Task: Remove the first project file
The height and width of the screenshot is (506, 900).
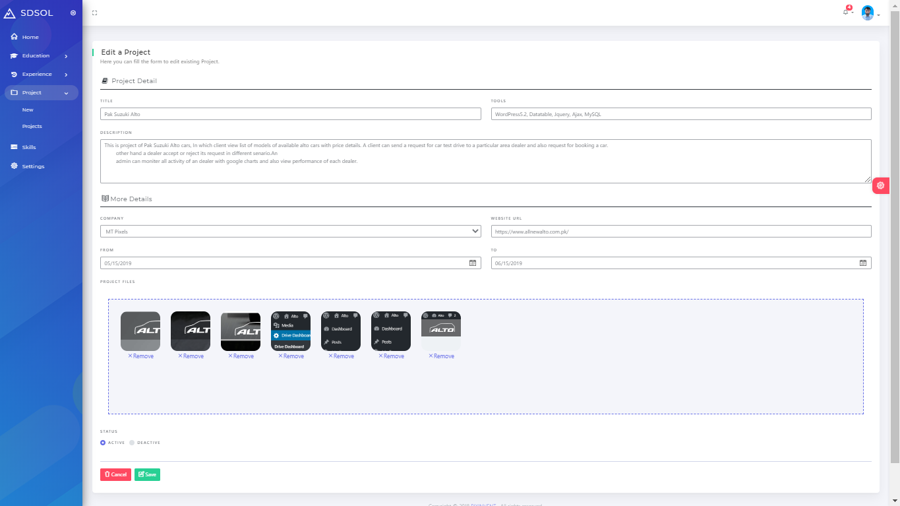Action: point(140,356)
